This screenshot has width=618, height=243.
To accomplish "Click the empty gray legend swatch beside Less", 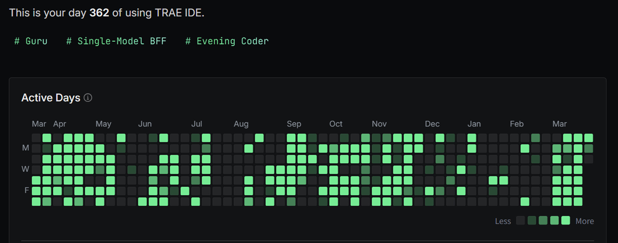I will [x=521, y=220].
